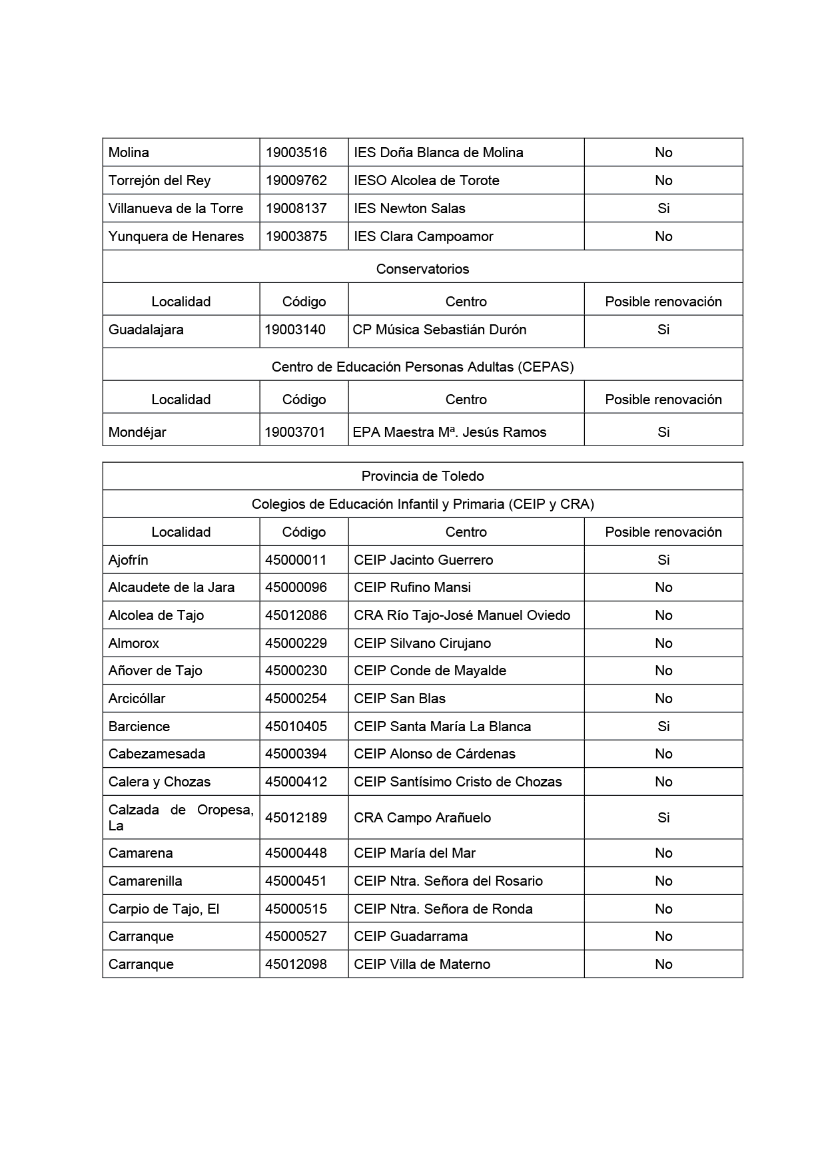Click 'IES Newton Salas' center name
Image resolution: width=826 pixels, height=1168 pixels.
tap(410, 208)
